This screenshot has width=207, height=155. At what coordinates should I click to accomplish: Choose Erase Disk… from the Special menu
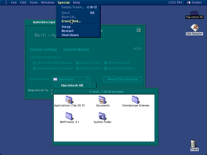(x=78, y=21)
